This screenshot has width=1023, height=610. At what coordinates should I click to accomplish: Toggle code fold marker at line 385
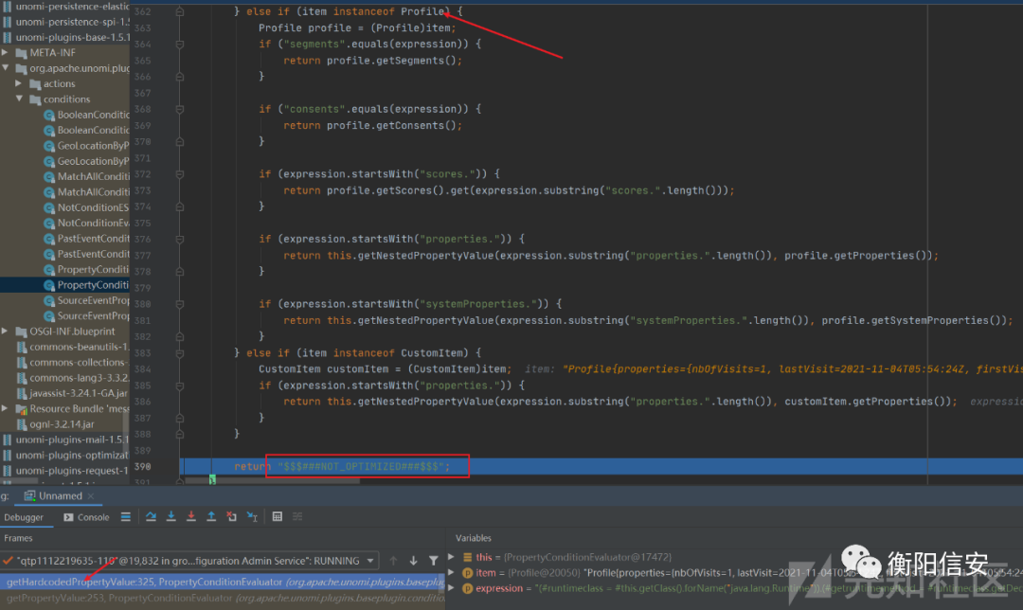point(179,386)
